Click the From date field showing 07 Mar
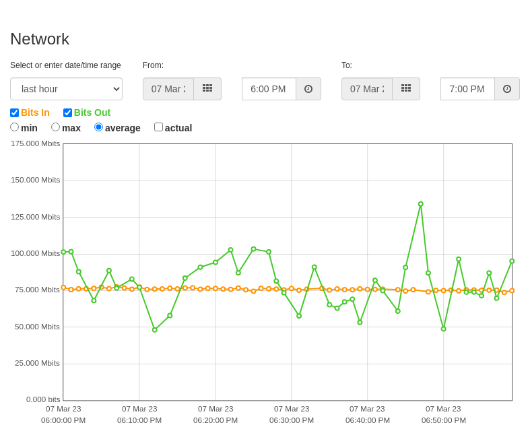Screen dimensions: 530x427 click(x=168, y=89)
